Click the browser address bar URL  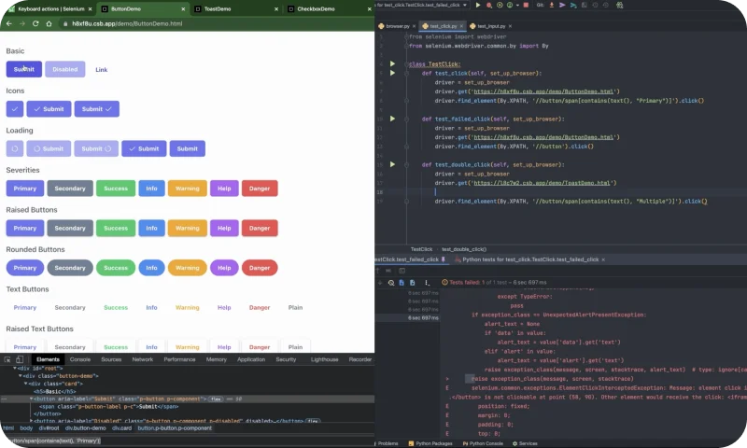point(127,23)
